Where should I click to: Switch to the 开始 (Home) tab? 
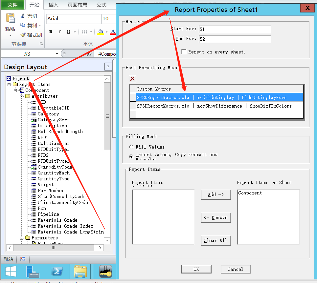(34, 5)
